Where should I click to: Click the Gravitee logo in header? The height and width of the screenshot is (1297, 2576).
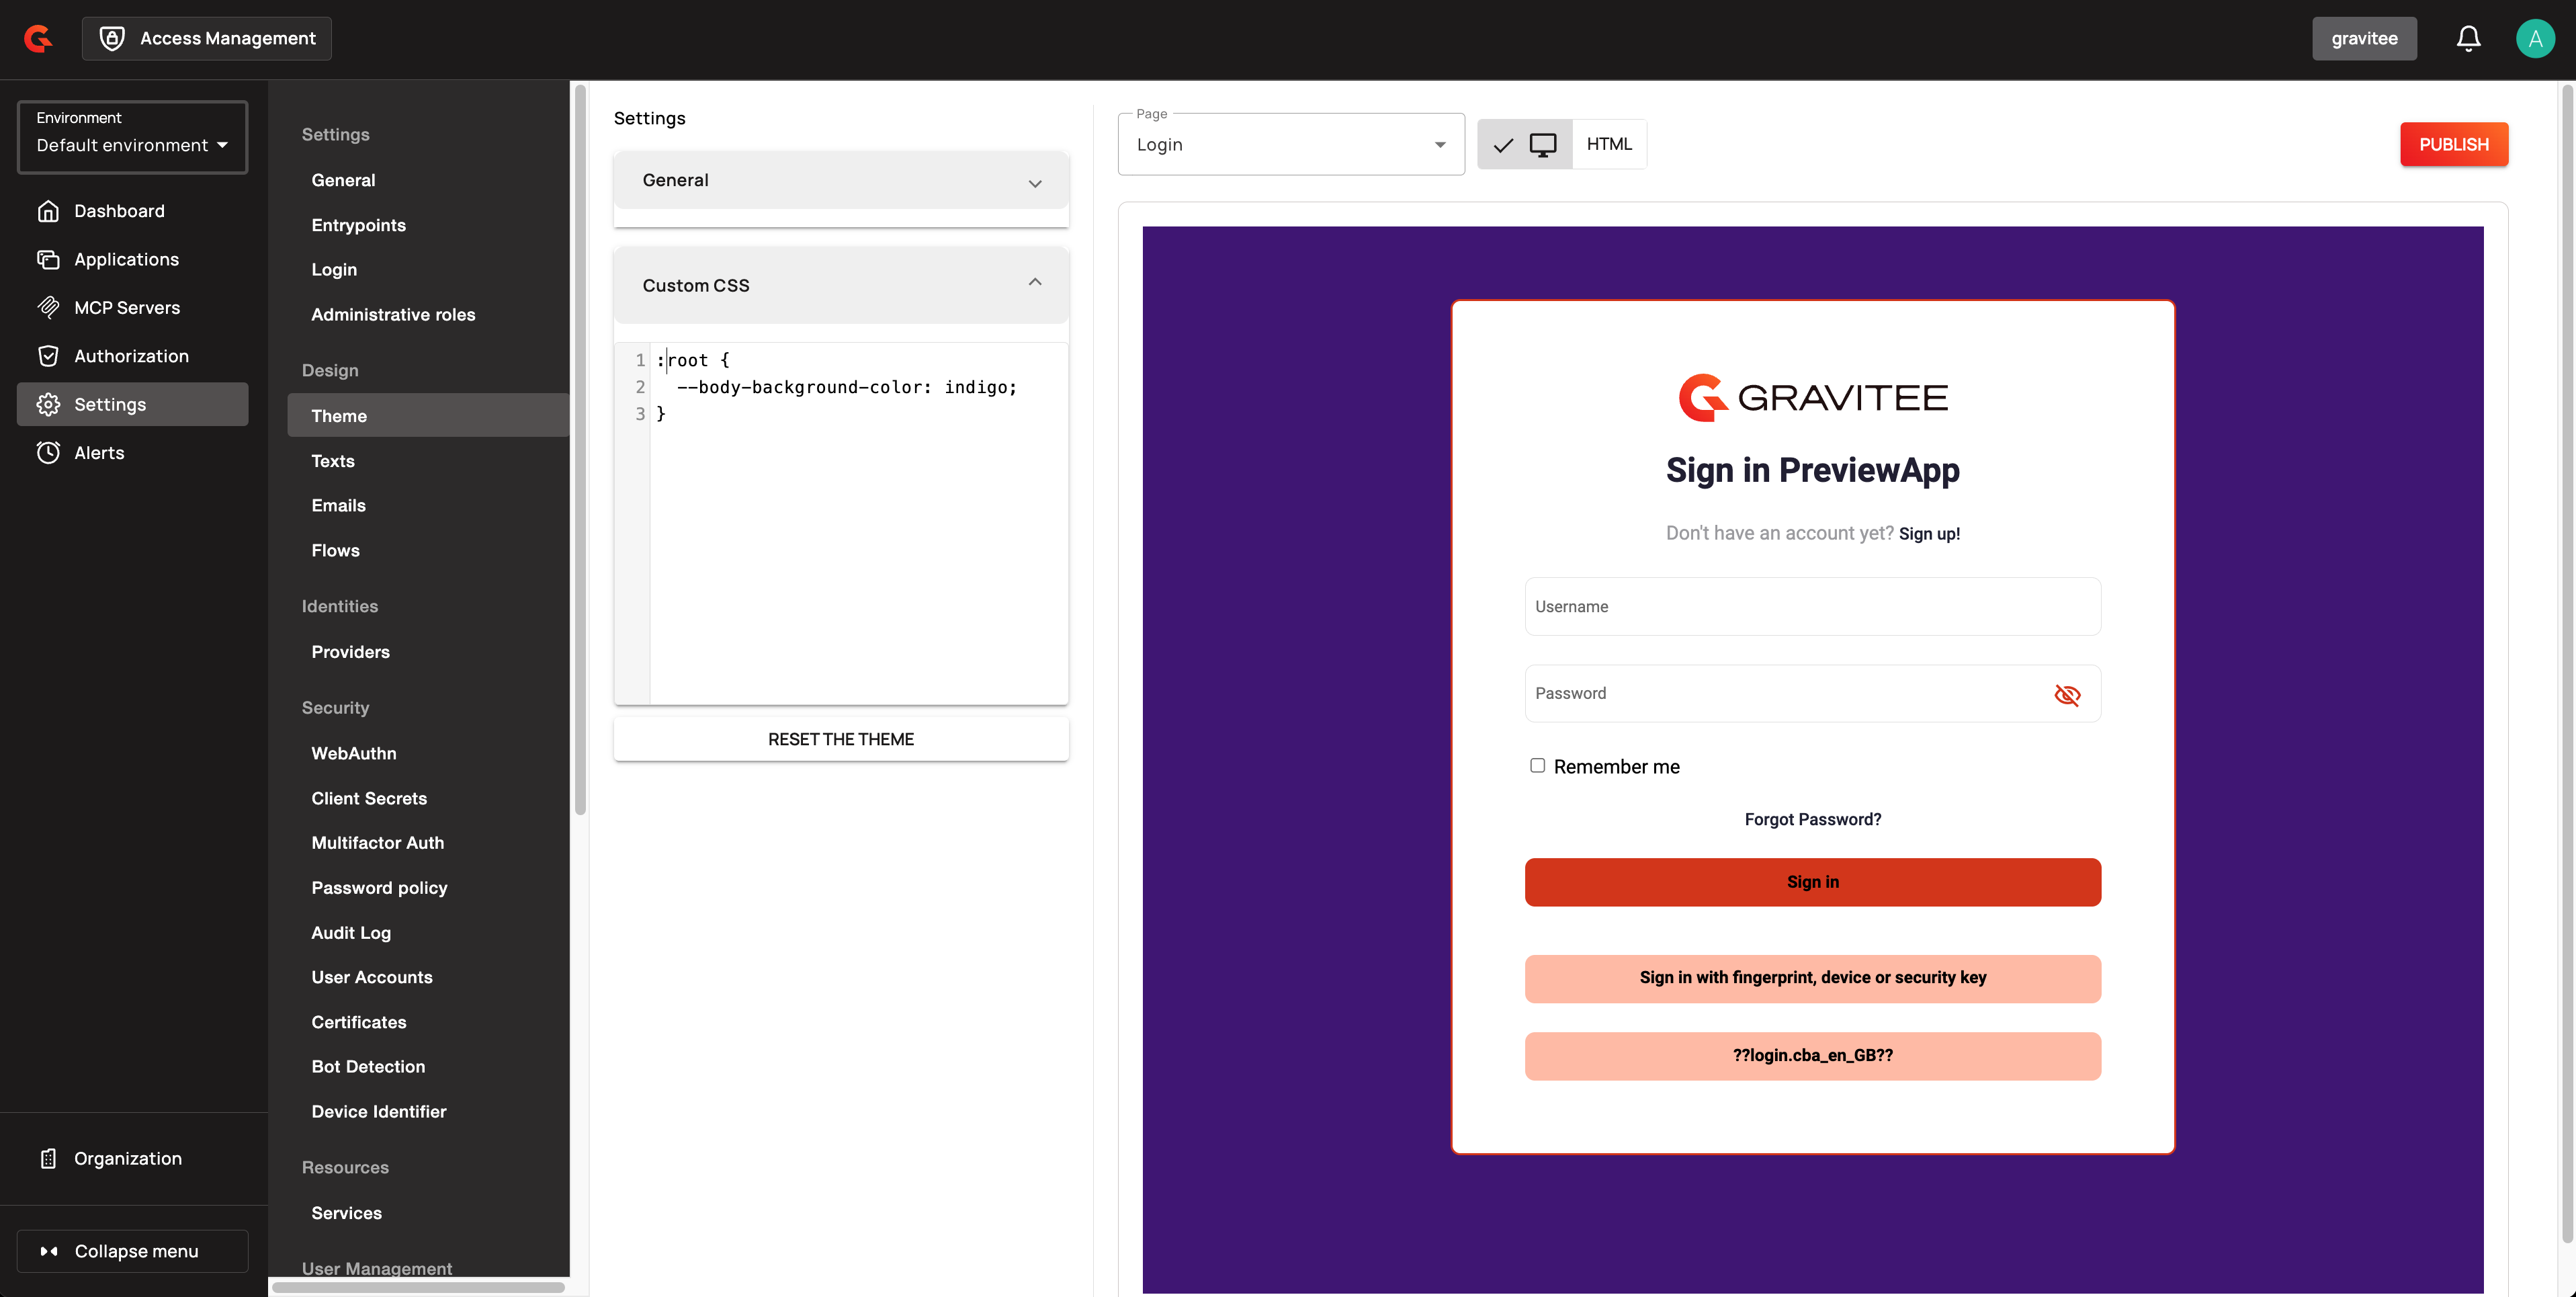pos(38,39)
